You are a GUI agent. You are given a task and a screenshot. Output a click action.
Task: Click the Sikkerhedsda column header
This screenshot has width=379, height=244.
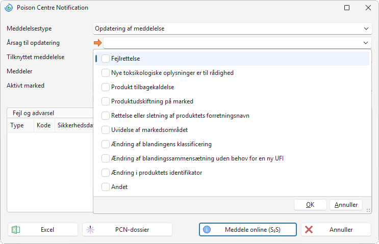coord(74,125)
